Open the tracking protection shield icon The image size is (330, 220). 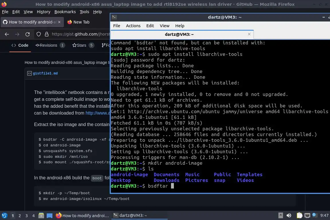39,34
